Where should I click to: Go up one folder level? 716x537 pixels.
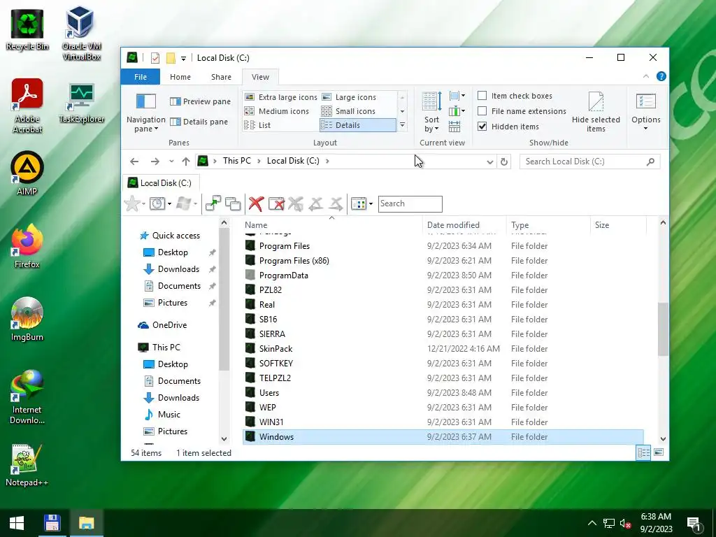pyautogui.click(x=186, y=162)
